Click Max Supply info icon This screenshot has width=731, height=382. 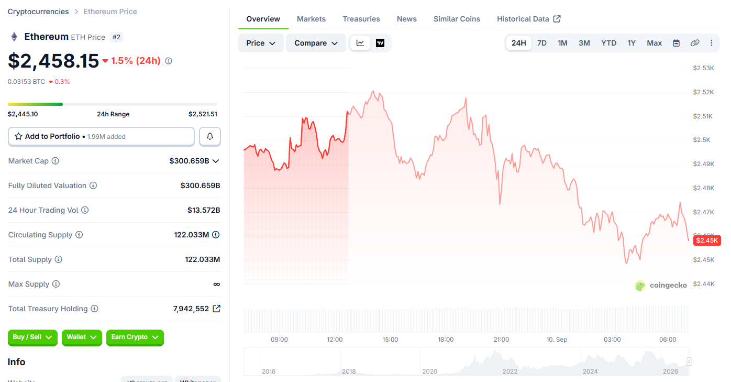click(x=56, y=284)
